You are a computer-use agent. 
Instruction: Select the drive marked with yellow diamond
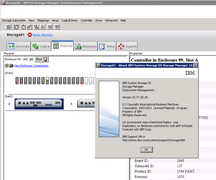click(x=47, y=81)
